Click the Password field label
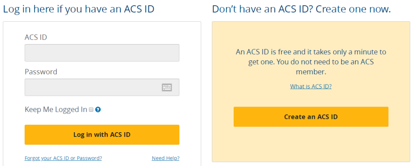 (x=41, y=72)
